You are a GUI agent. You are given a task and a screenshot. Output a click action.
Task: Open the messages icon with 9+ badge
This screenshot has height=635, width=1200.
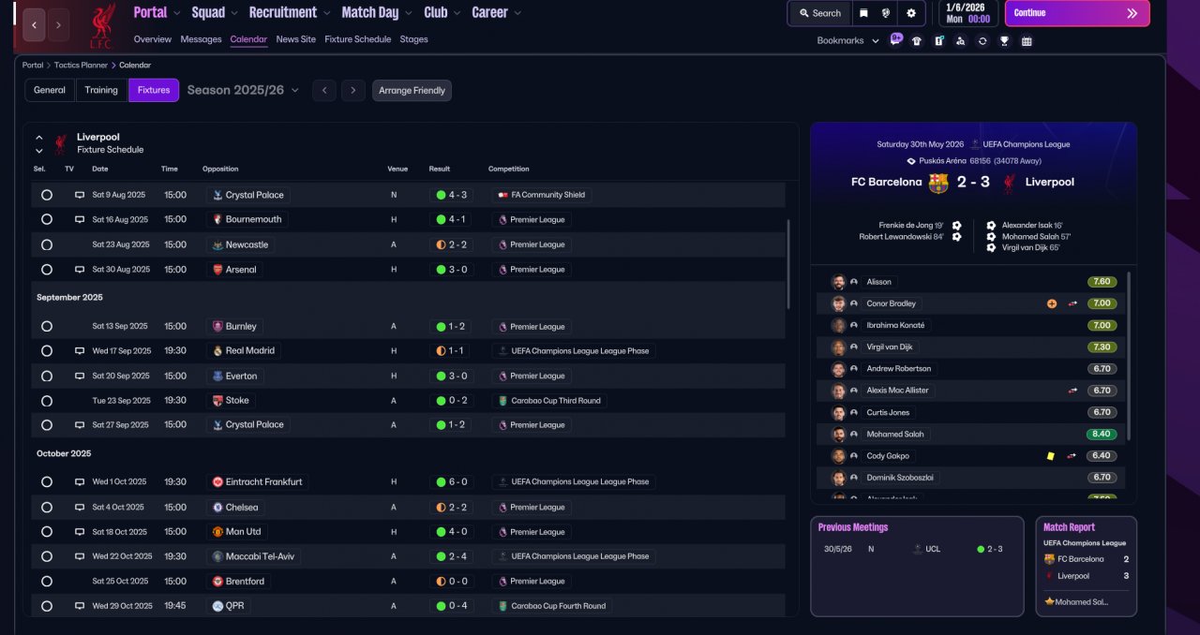896,40
